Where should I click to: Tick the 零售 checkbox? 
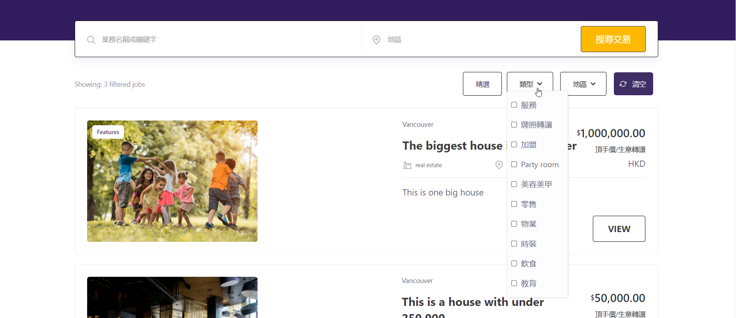click(514, 204)
